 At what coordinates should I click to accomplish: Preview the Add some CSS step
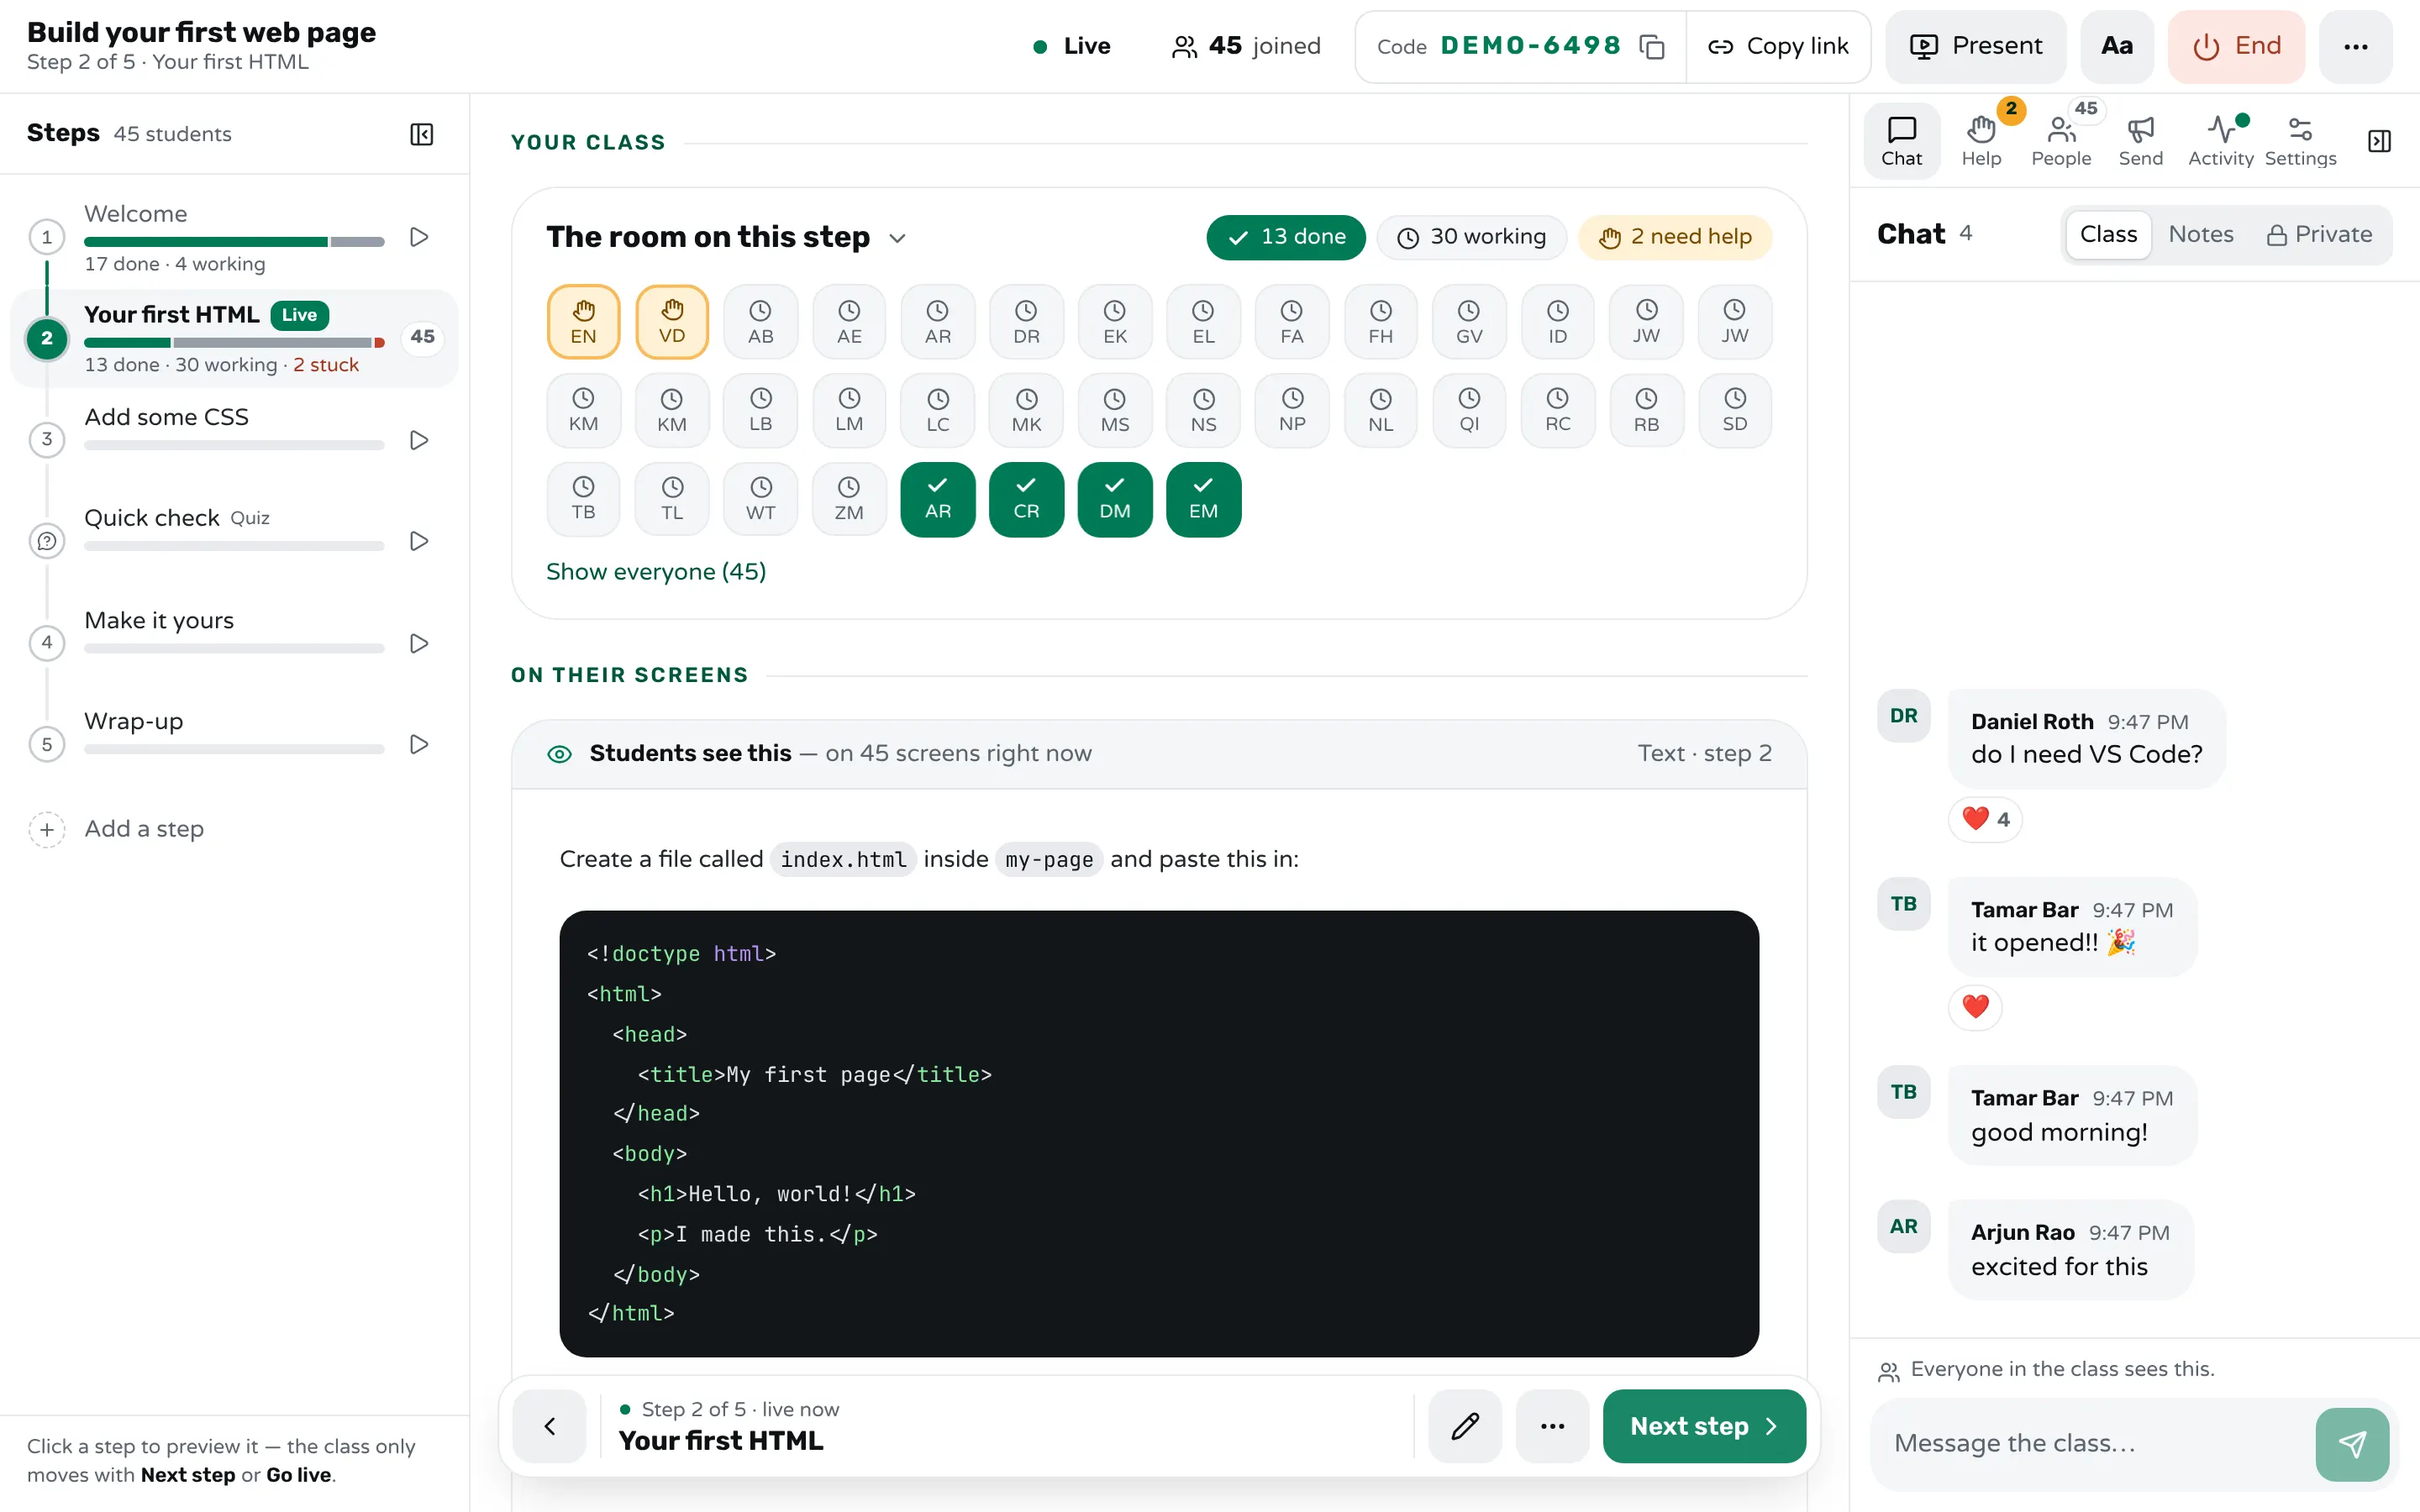419,440
